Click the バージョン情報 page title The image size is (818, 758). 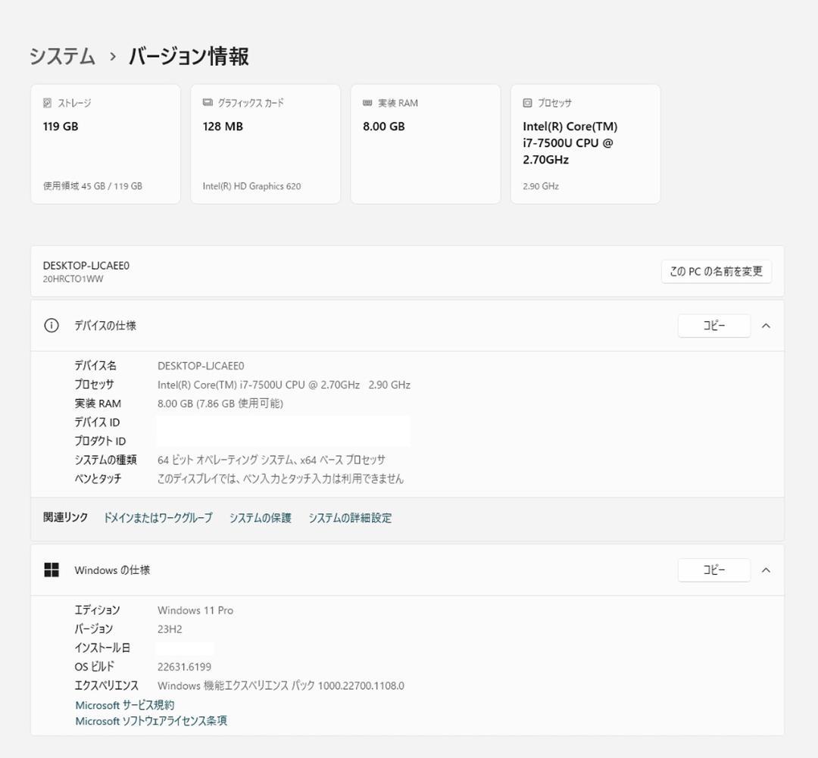[189, 56]
